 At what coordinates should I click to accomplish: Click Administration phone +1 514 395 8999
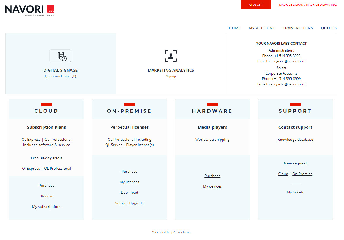pyautogui.click(x=281, y=56)
